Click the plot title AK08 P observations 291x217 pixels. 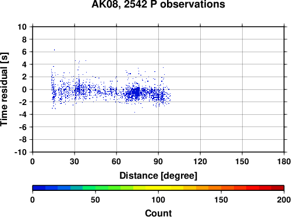(158, 4)
